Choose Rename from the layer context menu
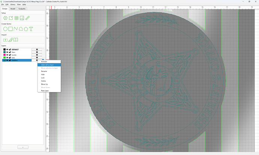 [x=44, y=72]
